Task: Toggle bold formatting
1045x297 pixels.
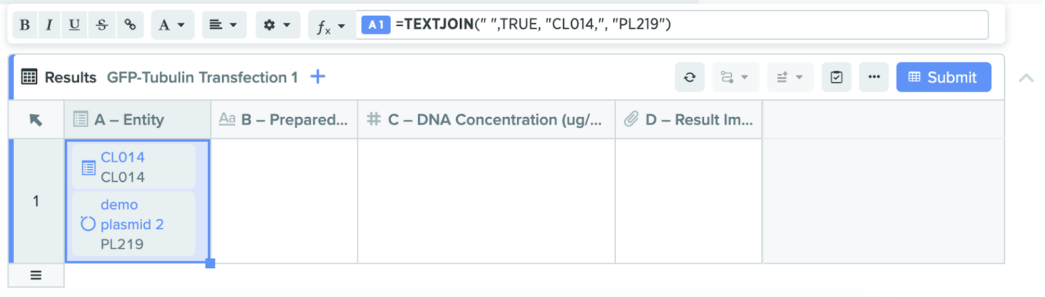Action: coord(25,25)
